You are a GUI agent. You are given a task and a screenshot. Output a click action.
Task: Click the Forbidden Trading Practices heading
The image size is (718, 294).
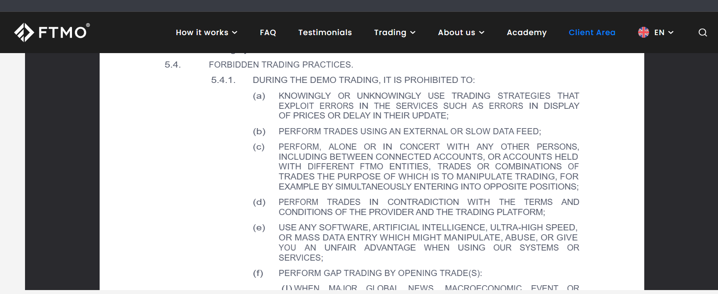[281, 65]
